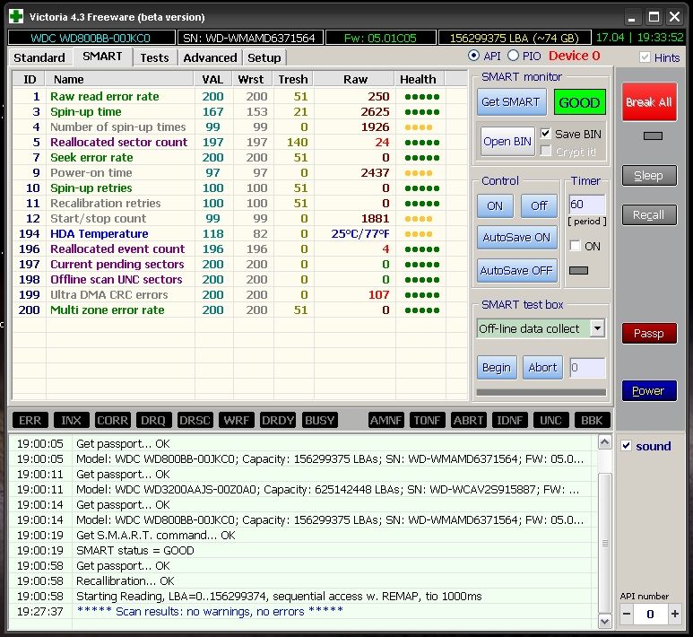Go to the Setup tab

(x=264, y=57)
